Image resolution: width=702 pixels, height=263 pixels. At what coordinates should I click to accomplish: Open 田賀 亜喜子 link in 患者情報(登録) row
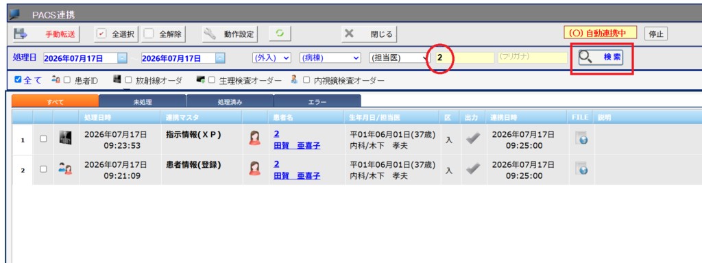pyautogui.click(x=297, y=176)
